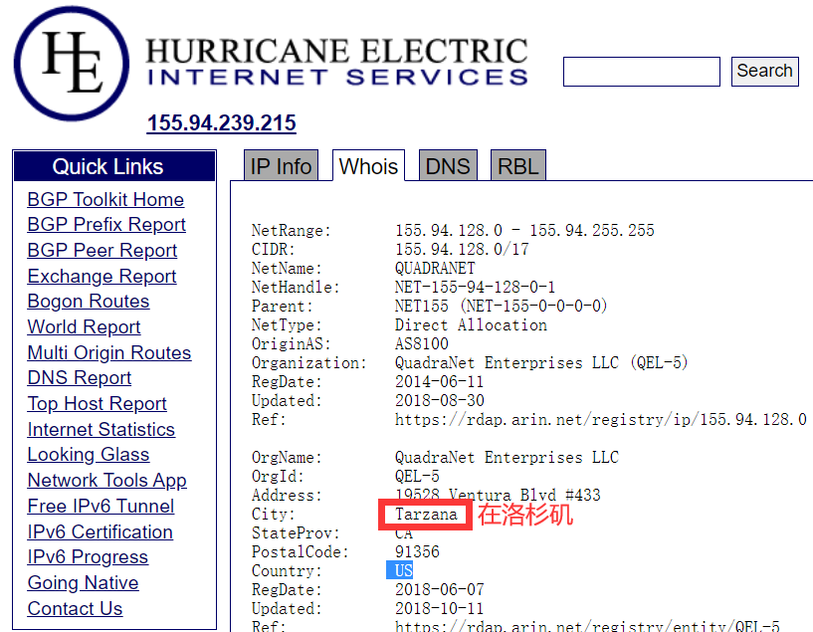Select the Whois tab
Screen dimensions: 813x632
coord(368,166)
